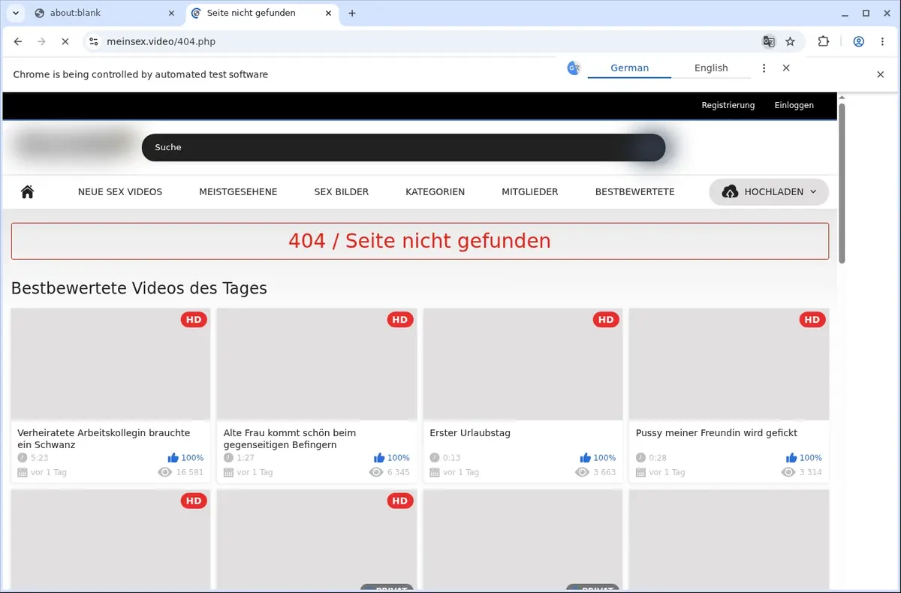
Task: Click the eye icon beside 16 581 views
Action: [x=164, y=472]
